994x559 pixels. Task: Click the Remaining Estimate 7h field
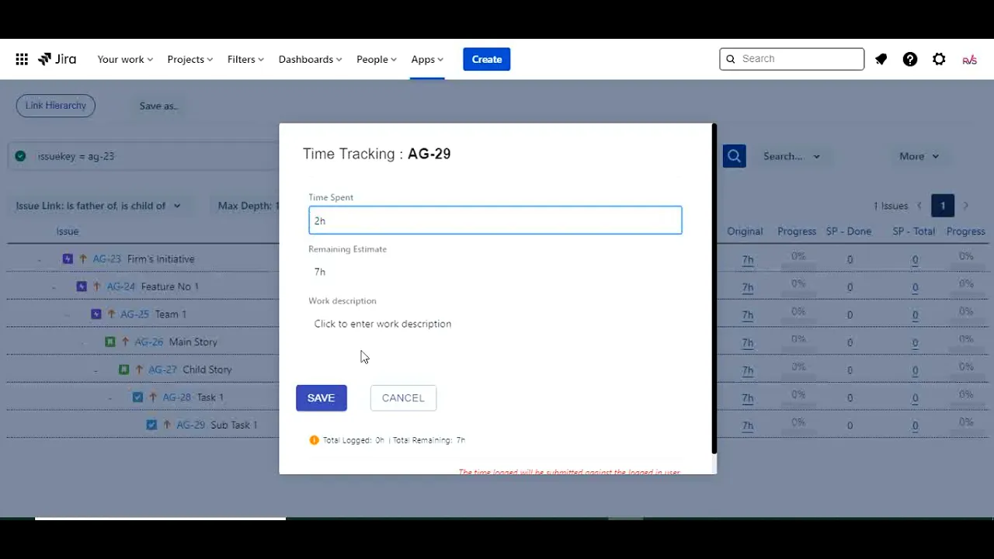coord(495,272)
